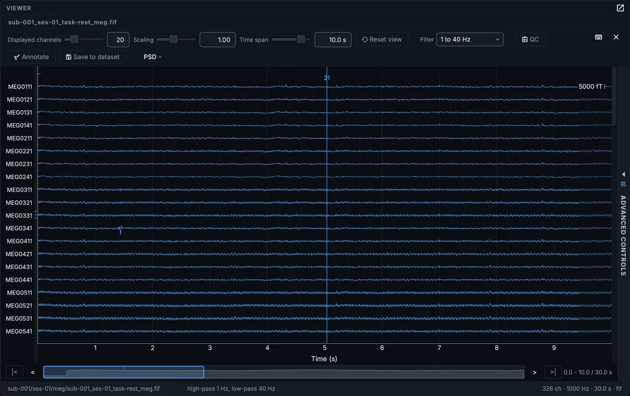The image size is (630, 396).
Task: Click the Time (s) axis label
Action: [x=324, y=359]
